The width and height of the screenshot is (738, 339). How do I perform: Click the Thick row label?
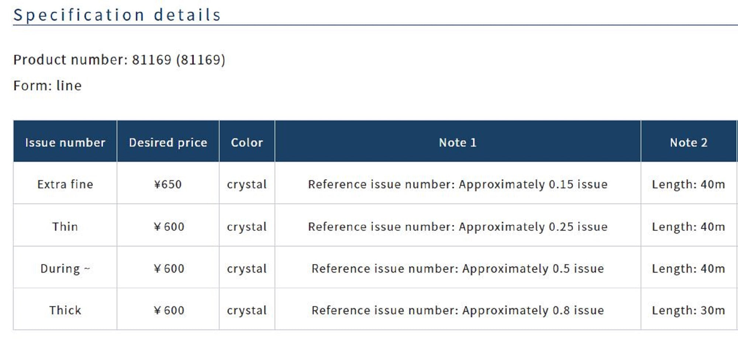(65, 310)
